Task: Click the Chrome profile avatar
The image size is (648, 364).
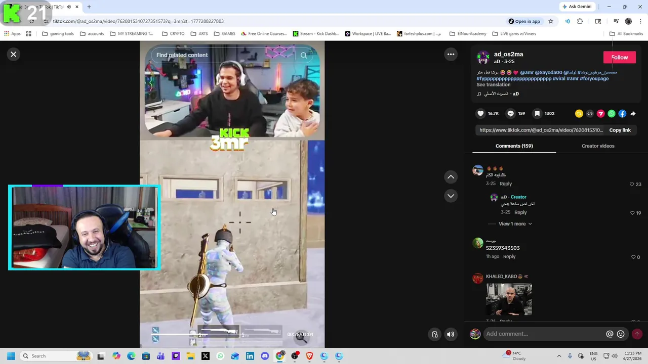Action: [628, 21]
